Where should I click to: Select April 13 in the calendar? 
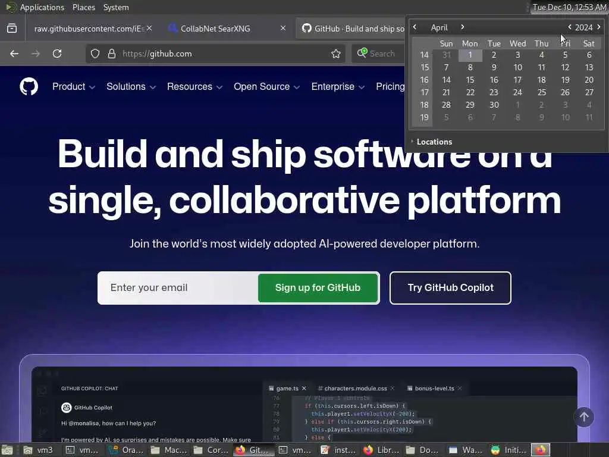coord(589,68)
